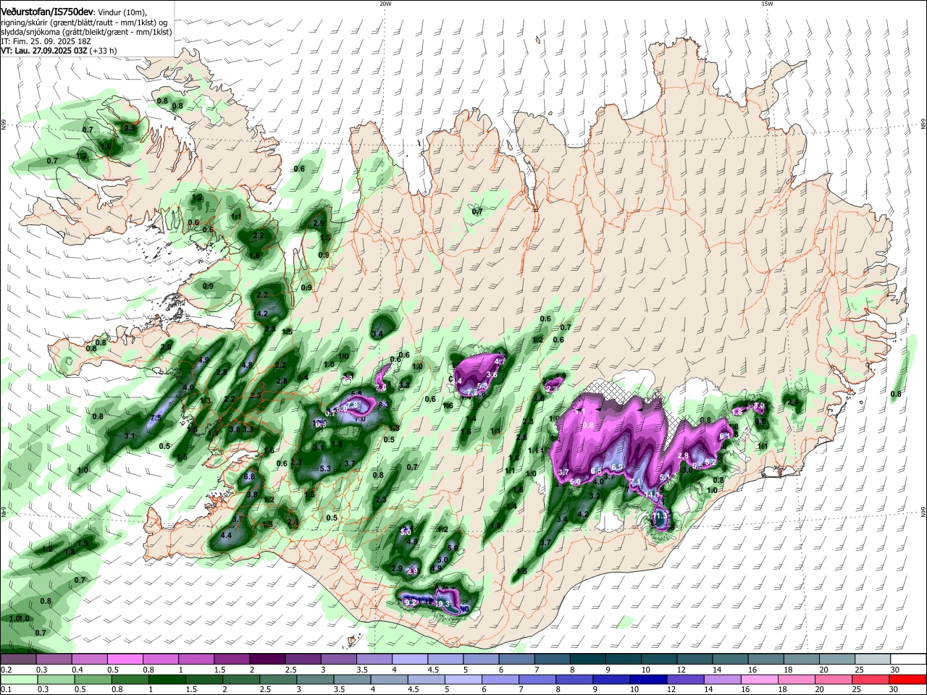Click the '0.1' label under the bottom legend row

[x=5, y=689]
